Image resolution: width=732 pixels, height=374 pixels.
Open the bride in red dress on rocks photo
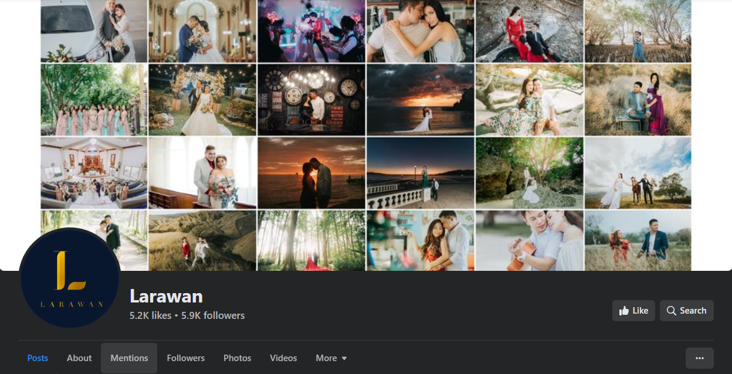coord(529,31)
